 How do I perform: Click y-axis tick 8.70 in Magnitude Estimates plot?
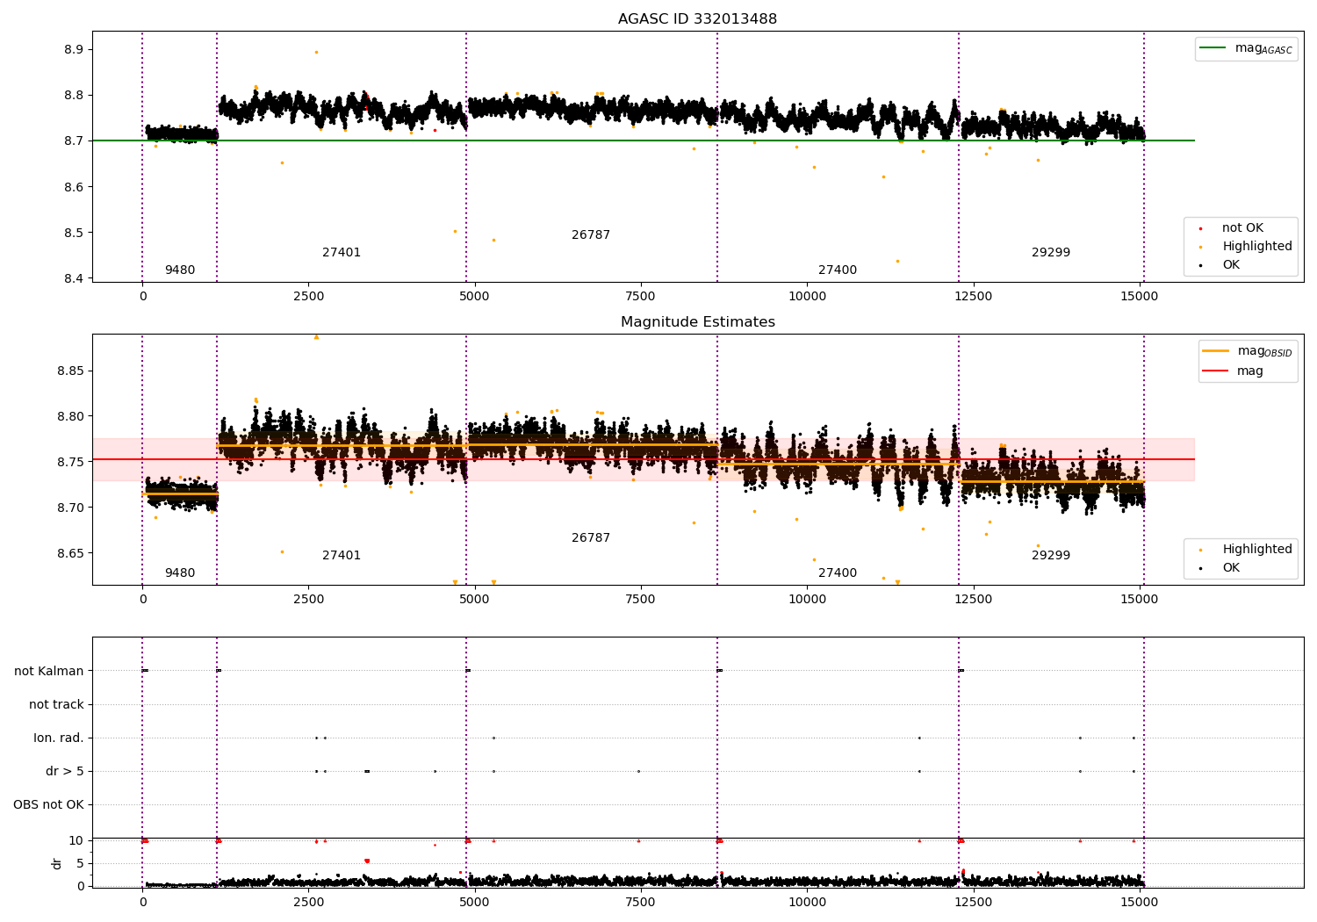pos(70,508)
